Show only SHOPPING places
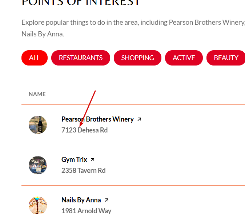 pyautogui.click(x=137, y=58)
